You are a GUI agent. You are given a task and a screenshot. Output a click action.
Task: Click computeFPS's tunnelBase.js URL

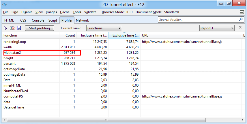click(x=182, y=96)
